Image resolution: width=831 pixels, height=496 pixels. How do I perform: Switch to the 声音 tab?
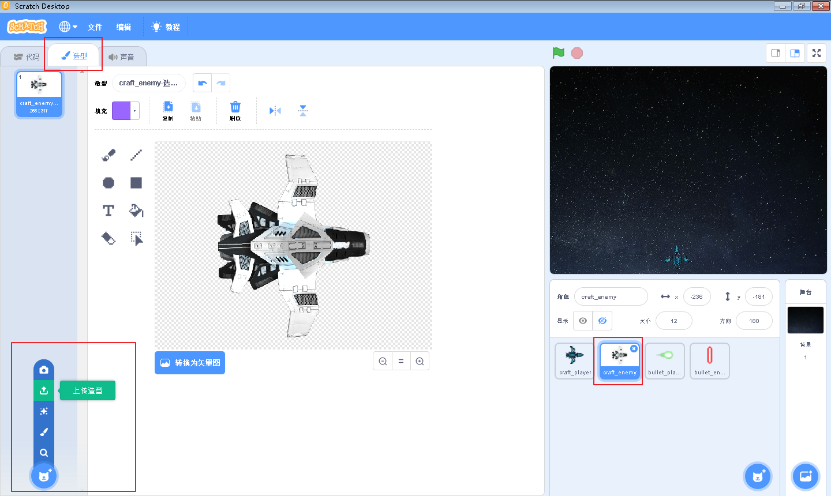[122, 57]
